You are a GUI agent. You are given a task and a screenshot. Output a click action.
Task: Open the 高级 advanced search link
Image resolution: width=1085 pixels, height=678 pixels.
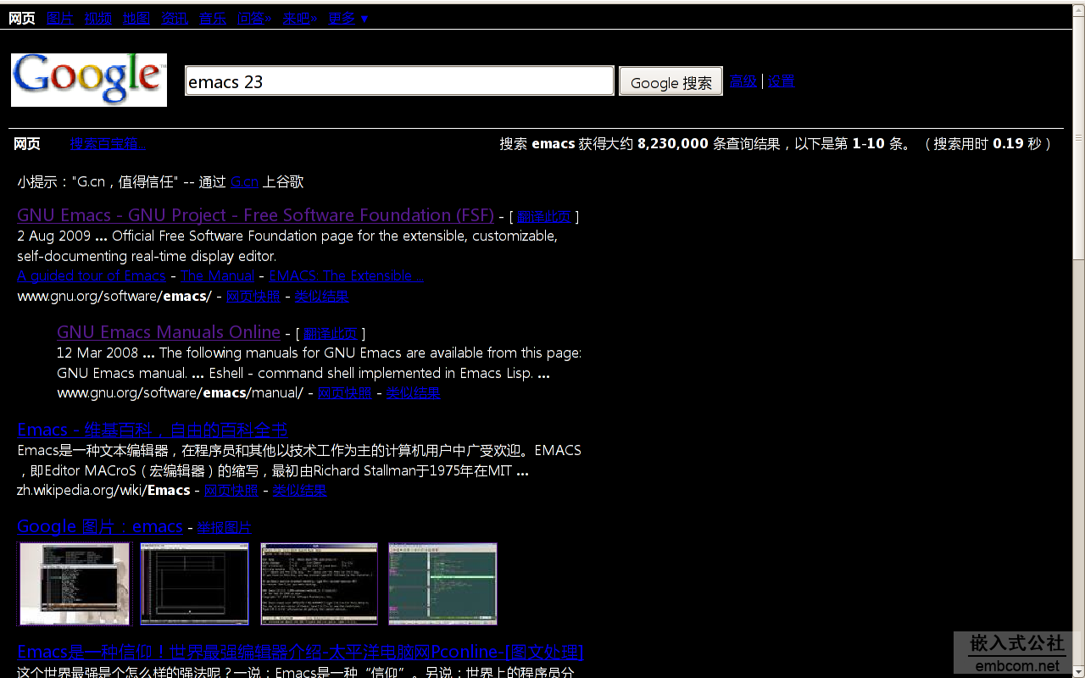coord(743,81)
